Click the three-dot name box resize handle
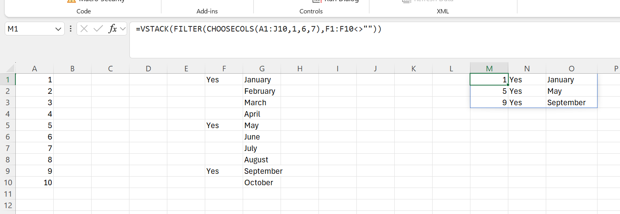 point(71,29)
